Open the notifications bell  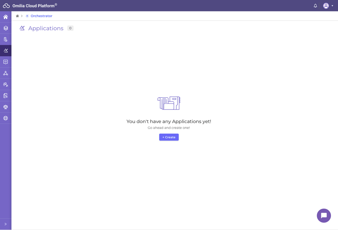click(x=315, y=6)
